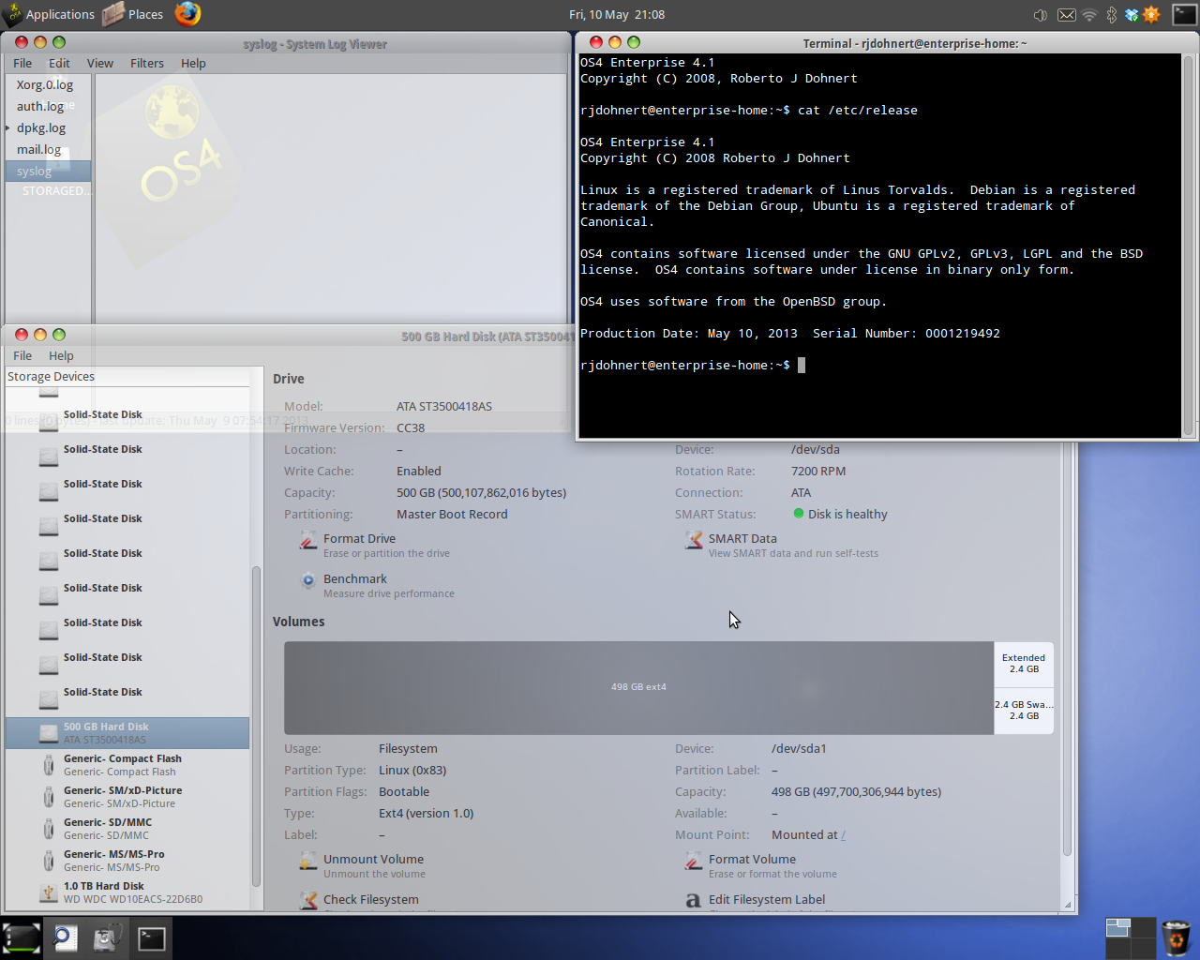This screenshot has height=960, width=1200.
Task: Select the 500 GB Hard Disk entry
Action: pos(127,733)
